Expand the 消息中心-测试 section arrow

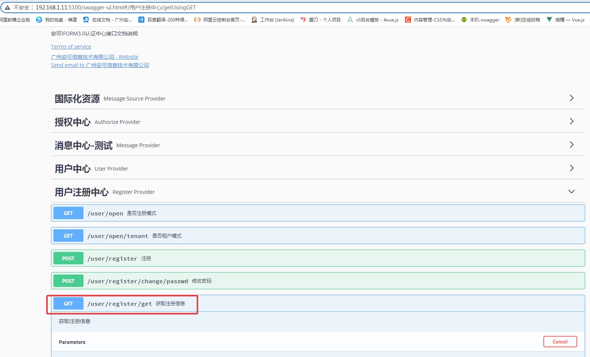[x=571, y=145]
